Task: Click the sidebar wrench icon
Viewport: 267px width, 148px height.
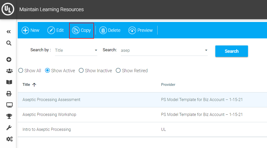Action: [9, 128]
